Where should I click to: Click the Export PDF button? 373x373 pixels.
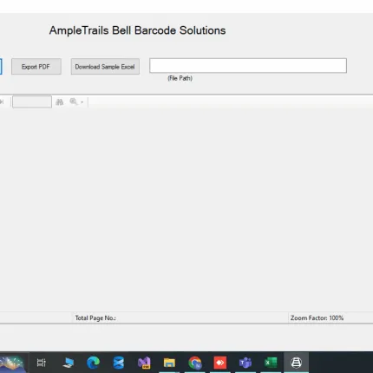36,67
